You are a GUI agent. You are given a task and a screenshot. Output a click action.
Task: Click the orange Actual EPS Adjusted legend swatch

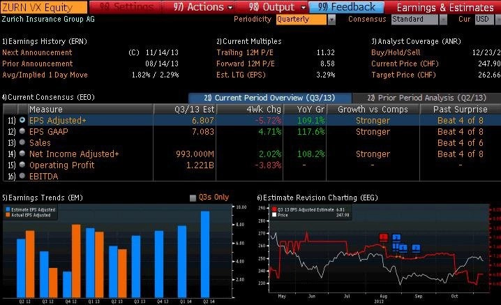point(8,215)
